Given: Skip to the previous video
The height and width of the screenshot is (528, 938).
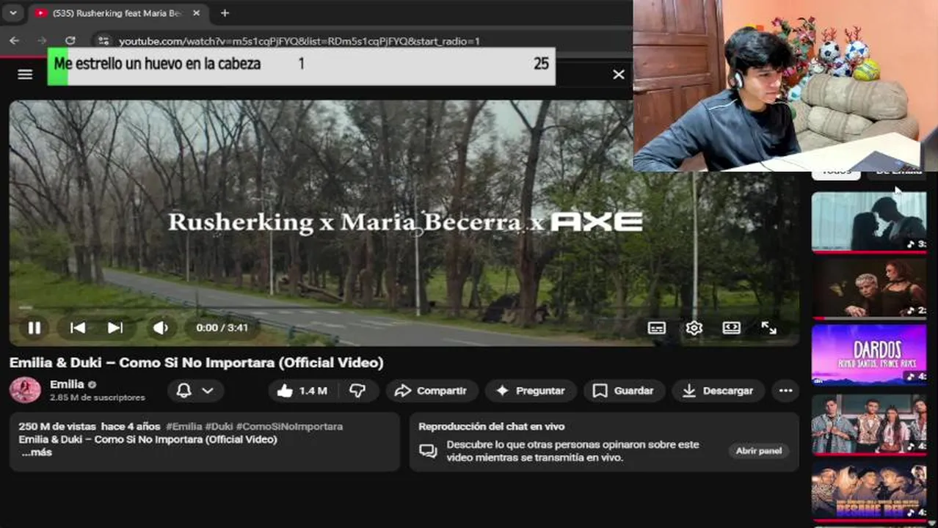Looking at the screenshot, I should coord(78,328).
